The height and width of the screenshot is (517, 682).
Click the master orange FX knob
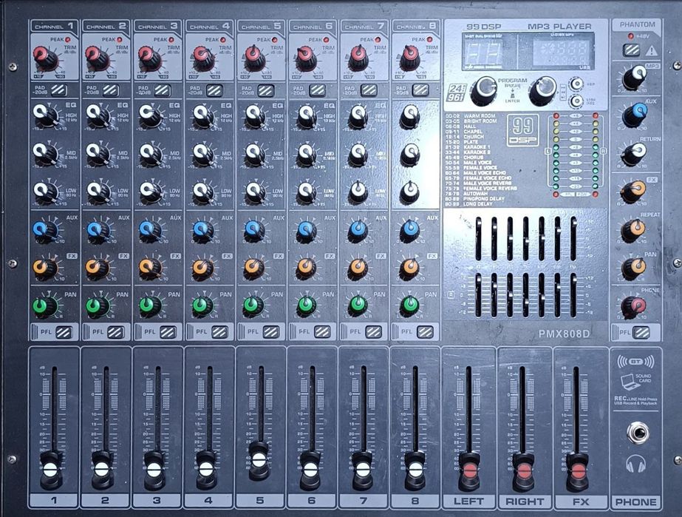point(634,192)
